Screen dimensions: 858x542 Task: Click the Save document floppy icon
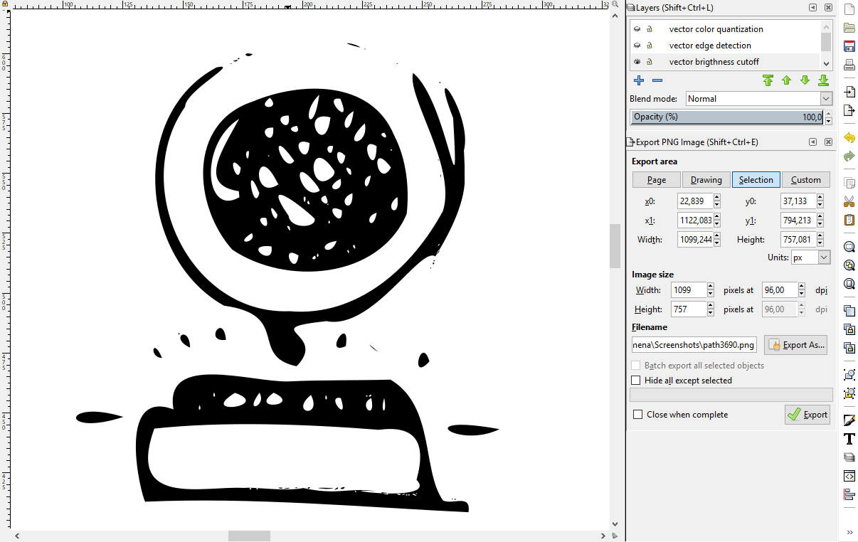pos(849,46)
